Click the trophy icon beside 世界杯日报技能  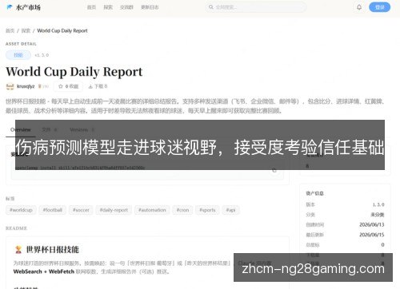click(18, 250)
